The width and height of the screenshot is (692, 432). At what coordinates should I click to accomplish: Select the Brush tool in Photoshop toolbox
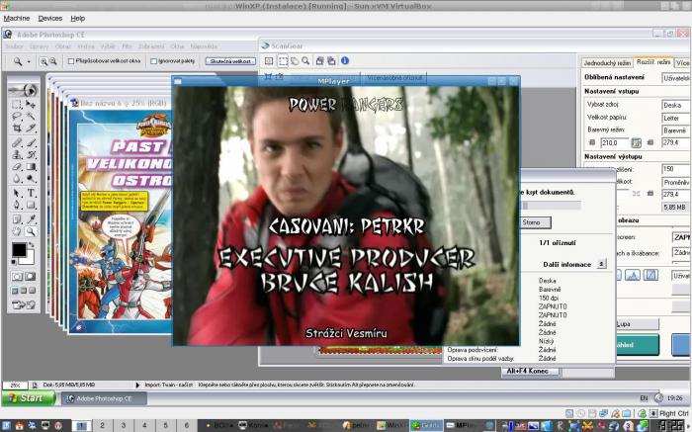[x=31, y=142]
